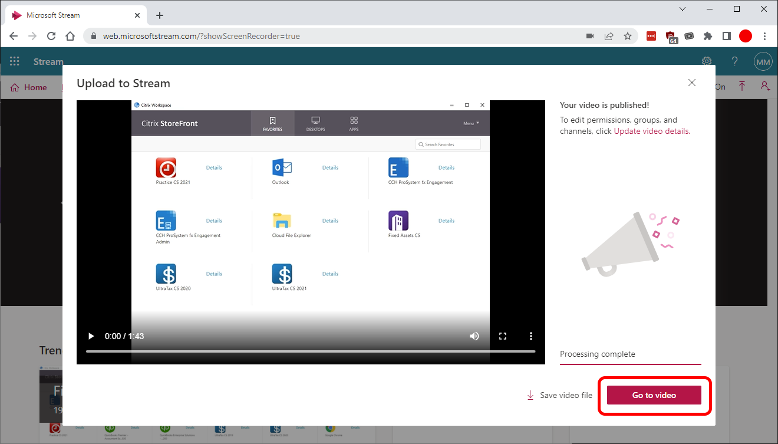Click the CCH ProSystem fx Engagement icon
The image size is (778, 444).
click(x=398, y=167)
